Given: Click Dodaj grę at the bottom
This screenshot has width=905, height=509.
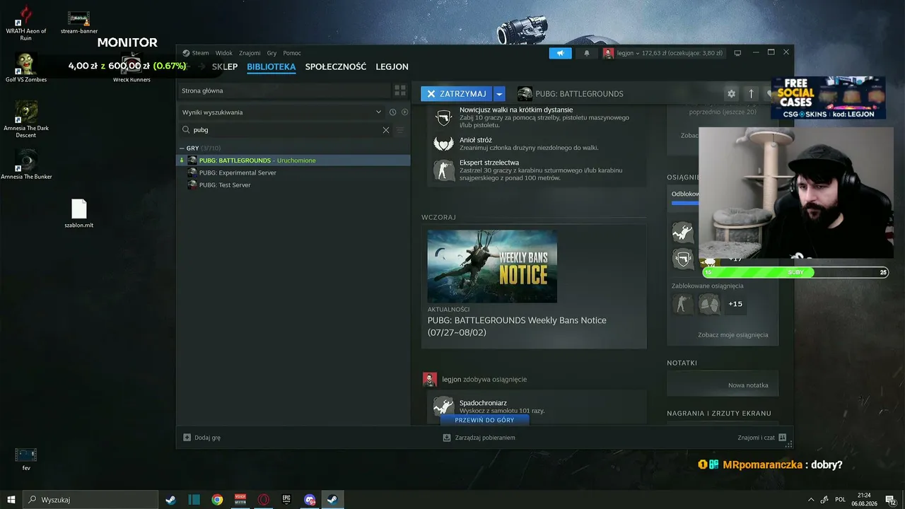Looking at the screenshot, I should [x=207, y=438].
